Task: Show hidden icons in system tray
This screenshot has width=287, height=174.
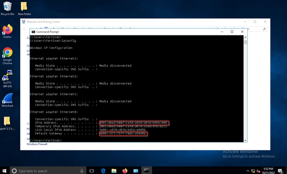Action: (248, 171)
